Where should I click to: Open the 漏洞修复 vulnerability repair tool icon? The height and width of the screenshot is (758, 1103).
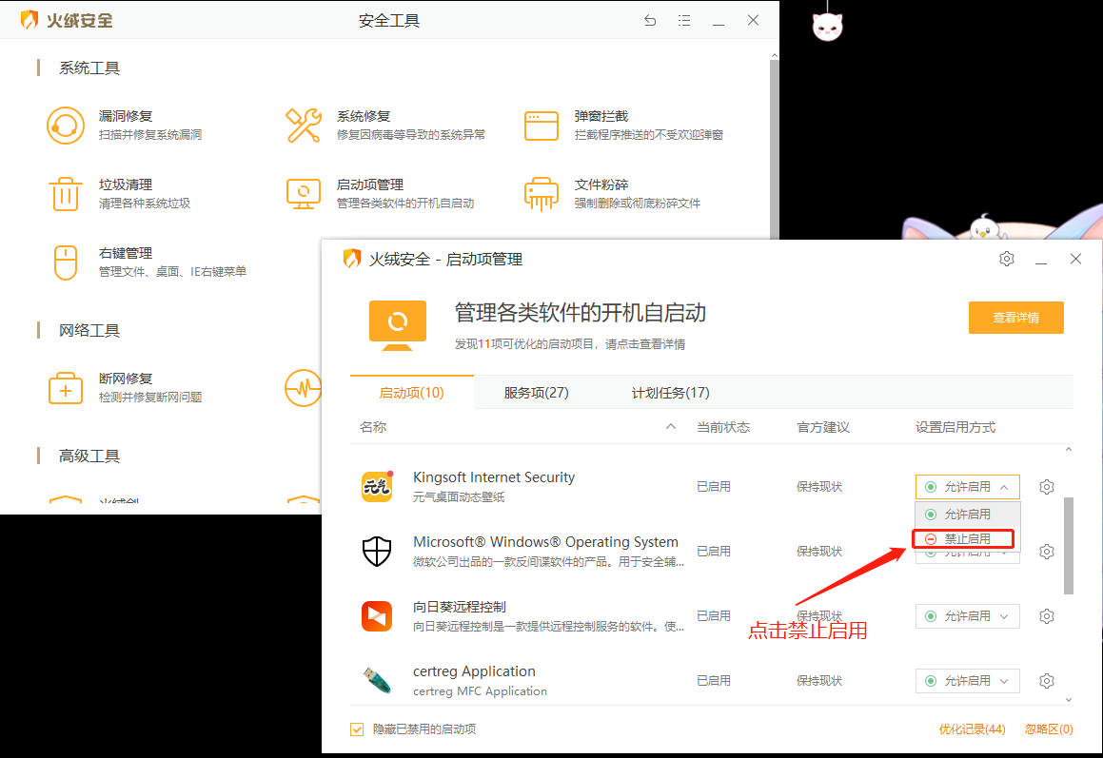pos(66,126)
